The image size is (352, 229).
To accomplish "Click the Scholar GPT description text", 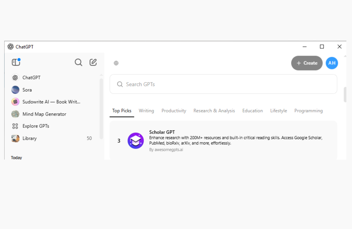I will (236, 141).
